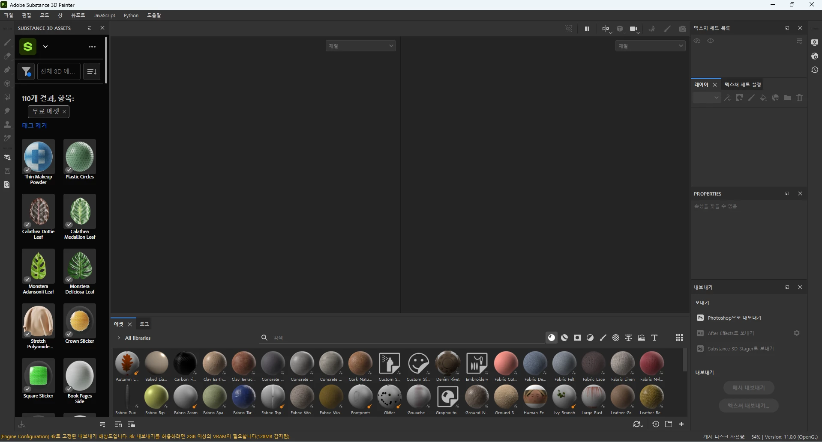Open the right viewport 재질 dropdown
The image size is (822, 442).
651,46
